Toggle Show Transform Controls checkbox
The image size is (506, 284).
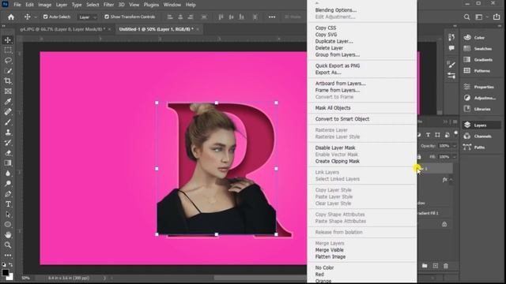(107, 17)
